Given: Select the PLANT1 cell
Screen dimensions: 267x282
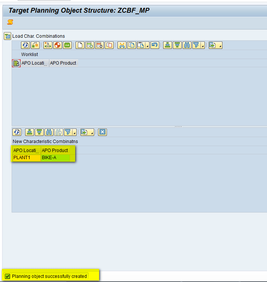Looking at the screenshot, I should point(26,158).
